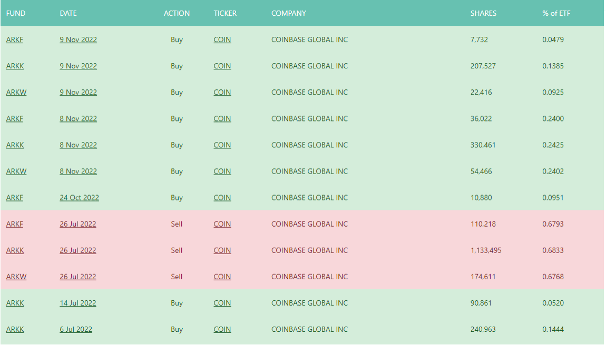
Task: Open the ARKW fund link in the 8 Nov 2022 row
Action: 16,171
